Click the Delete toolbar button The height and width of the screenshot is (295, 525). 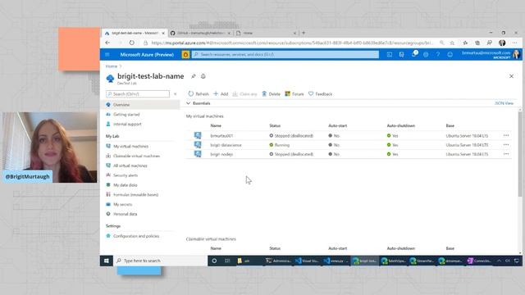(271, 94)
